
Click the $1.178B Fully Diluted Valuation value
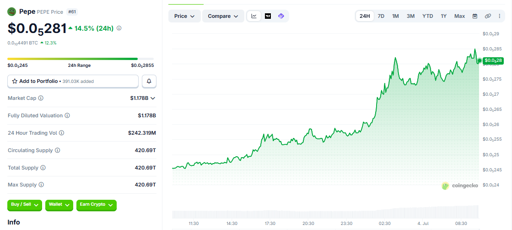tap(146, 115)
